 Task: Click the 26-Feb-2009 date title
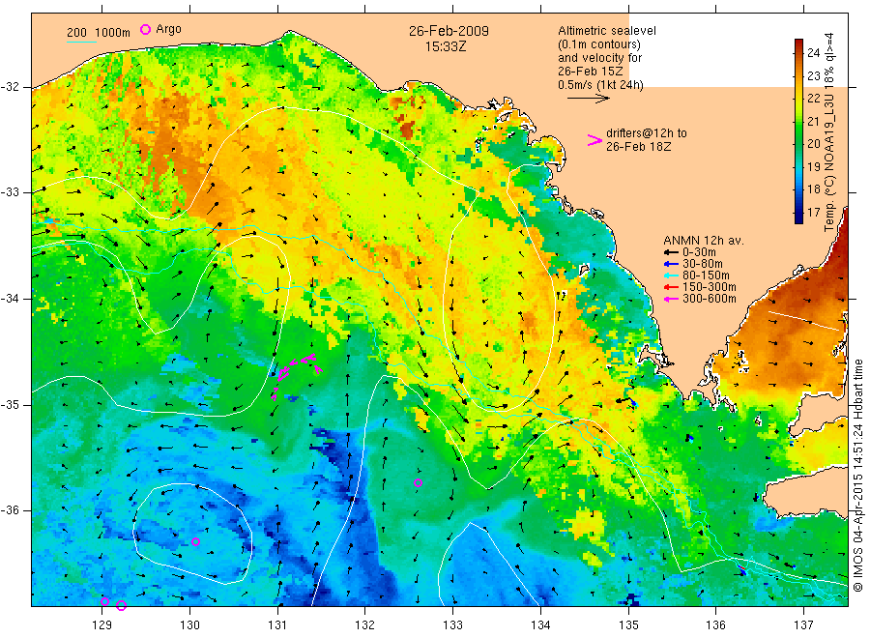[x=449, y=31]
